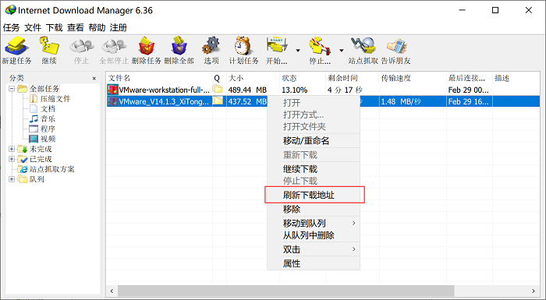Click the scrollbar left arrow

pyautogui.click(x=112, y=291)
